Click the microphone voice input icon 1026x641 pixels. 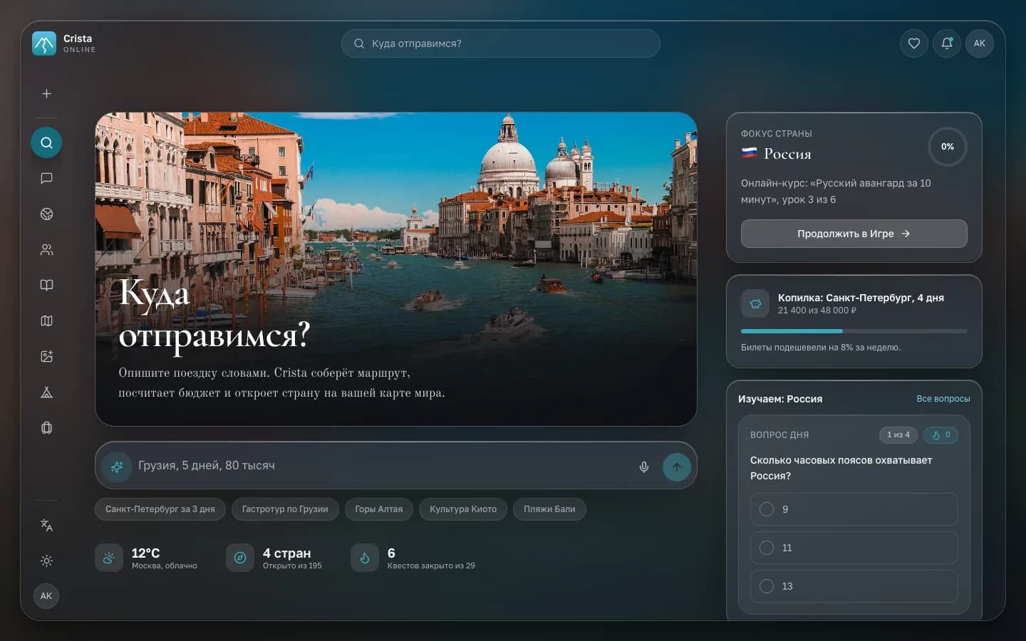(x=643, y=467)
